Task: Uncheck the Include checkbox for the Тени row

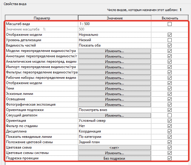Action: (170, 88)
